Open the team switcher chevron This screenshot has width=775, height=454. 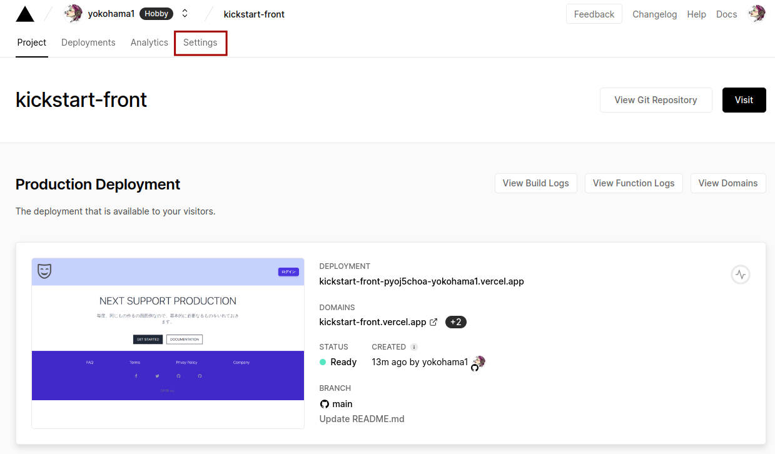tap(184, 13)
